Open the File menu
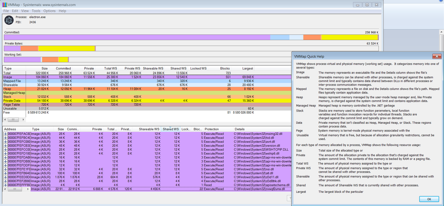 (x=6, y=11)
